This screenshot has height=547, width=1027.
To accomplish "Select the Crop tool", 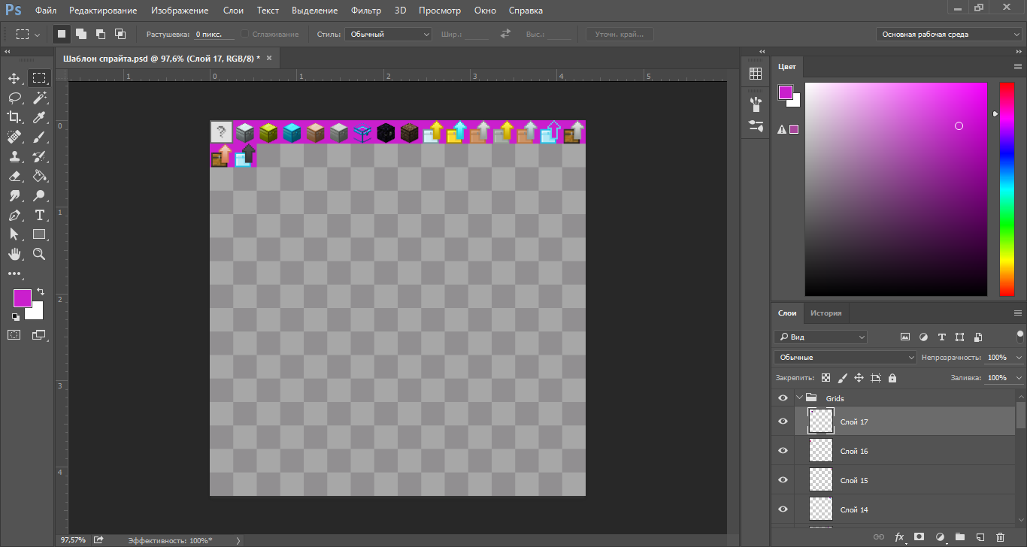I will 14,117.
